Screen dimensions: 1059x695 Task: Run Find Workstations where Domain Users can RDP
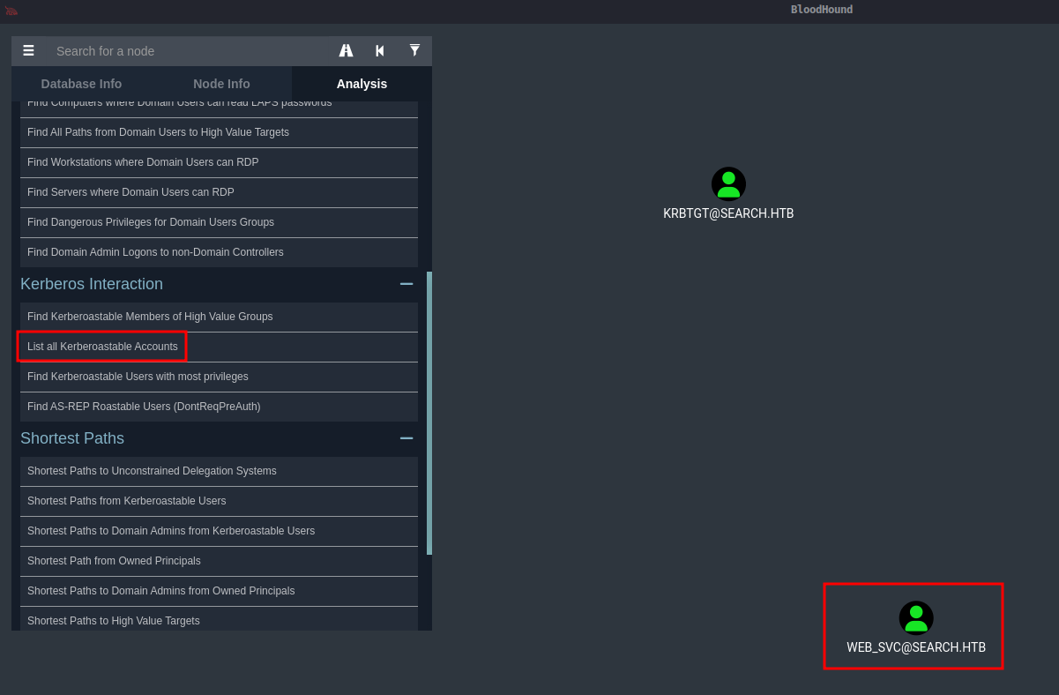(x=219, y=162)
